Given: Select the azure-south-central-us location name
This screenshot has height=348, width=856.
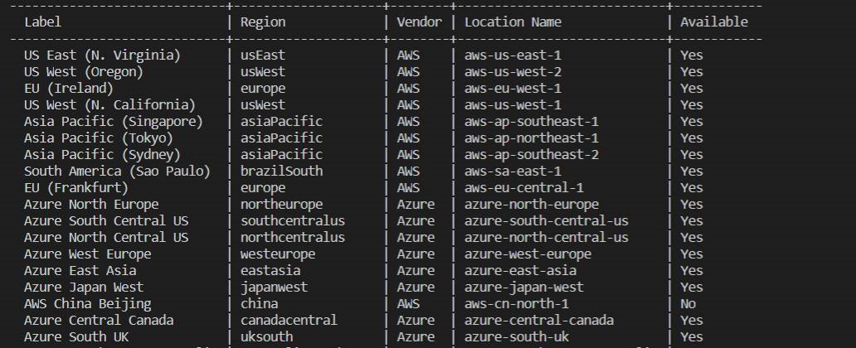Looking at the screenshot, I should tap(546, 221).
